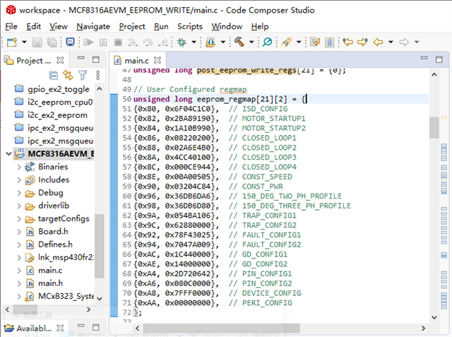
Task: Open the Project Explorer view menu dots
Action: (x=98, y=75)
